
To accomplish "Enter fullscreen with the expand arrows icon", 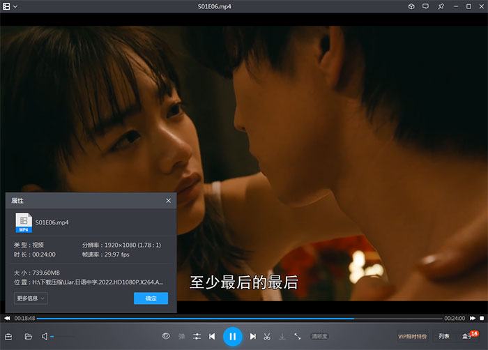I will pyautogui.click(x=298, y=337).
